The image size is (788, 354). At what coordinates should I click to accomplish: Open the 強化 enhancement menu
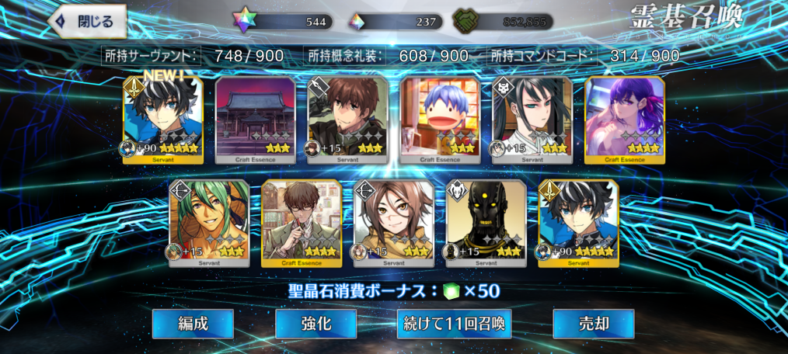316,324
